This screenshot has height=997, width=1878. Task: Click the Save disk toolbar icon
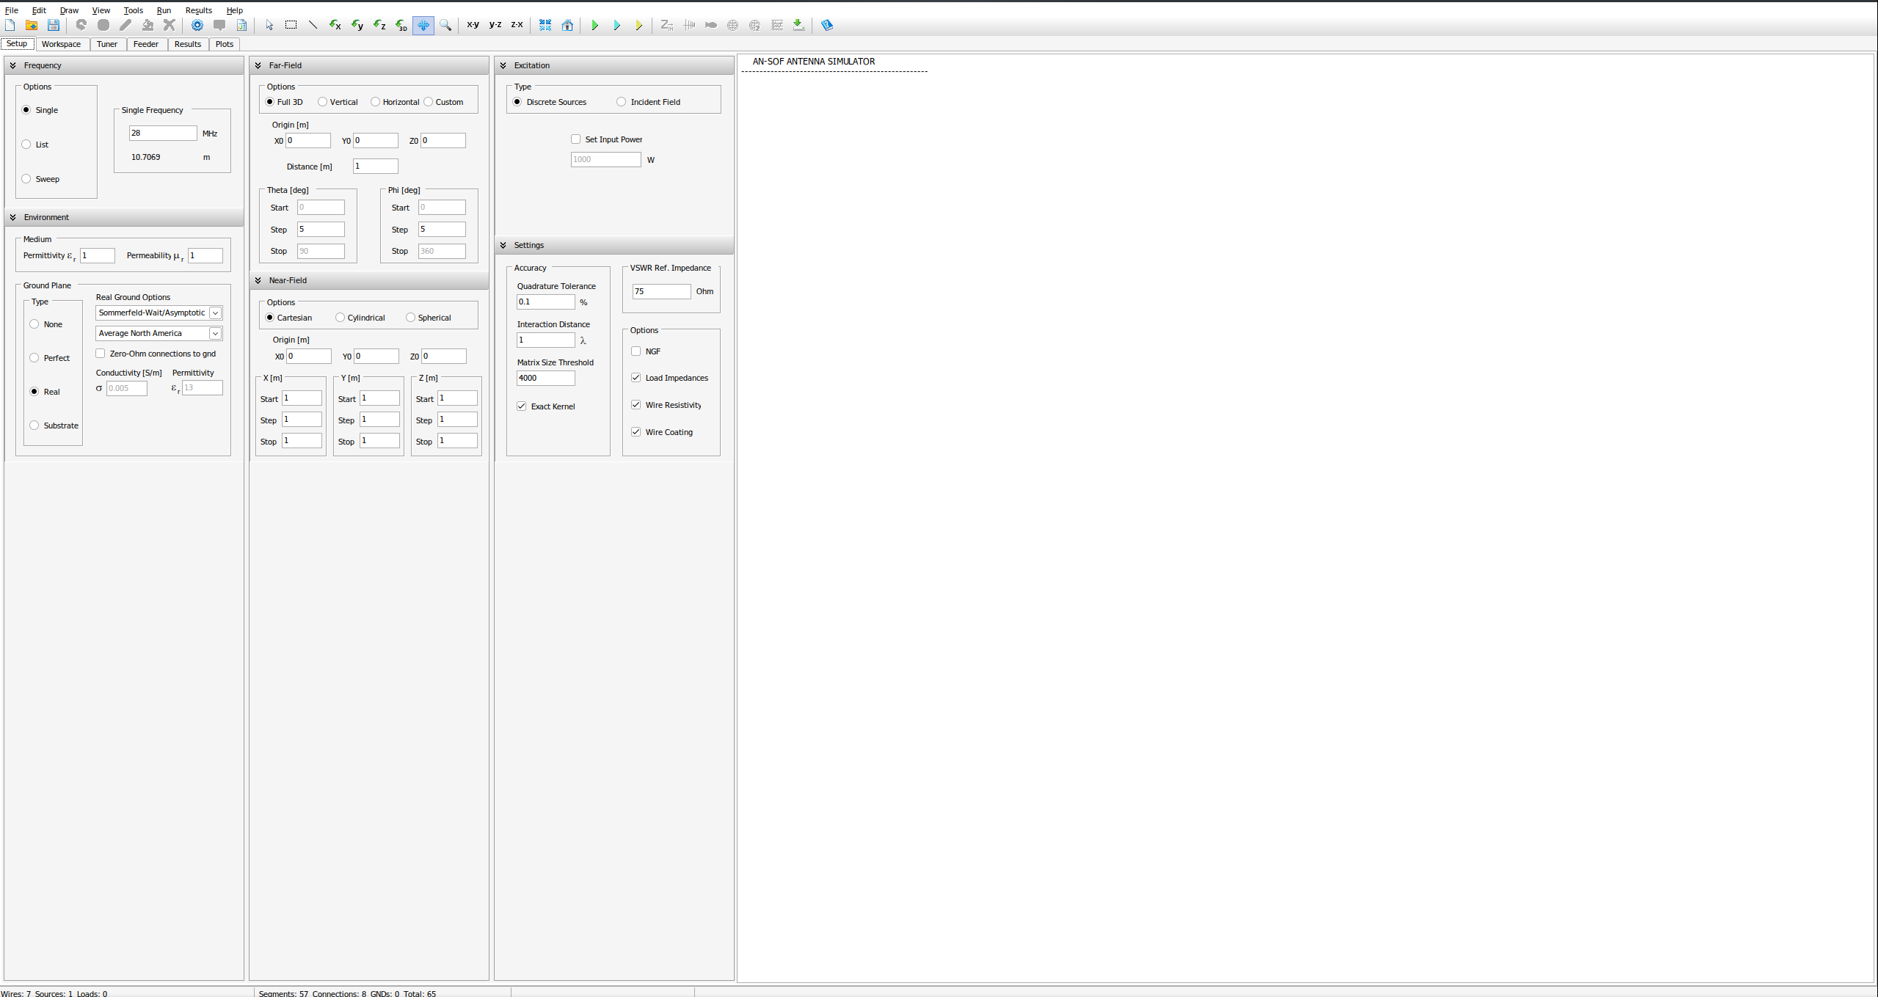54,25
